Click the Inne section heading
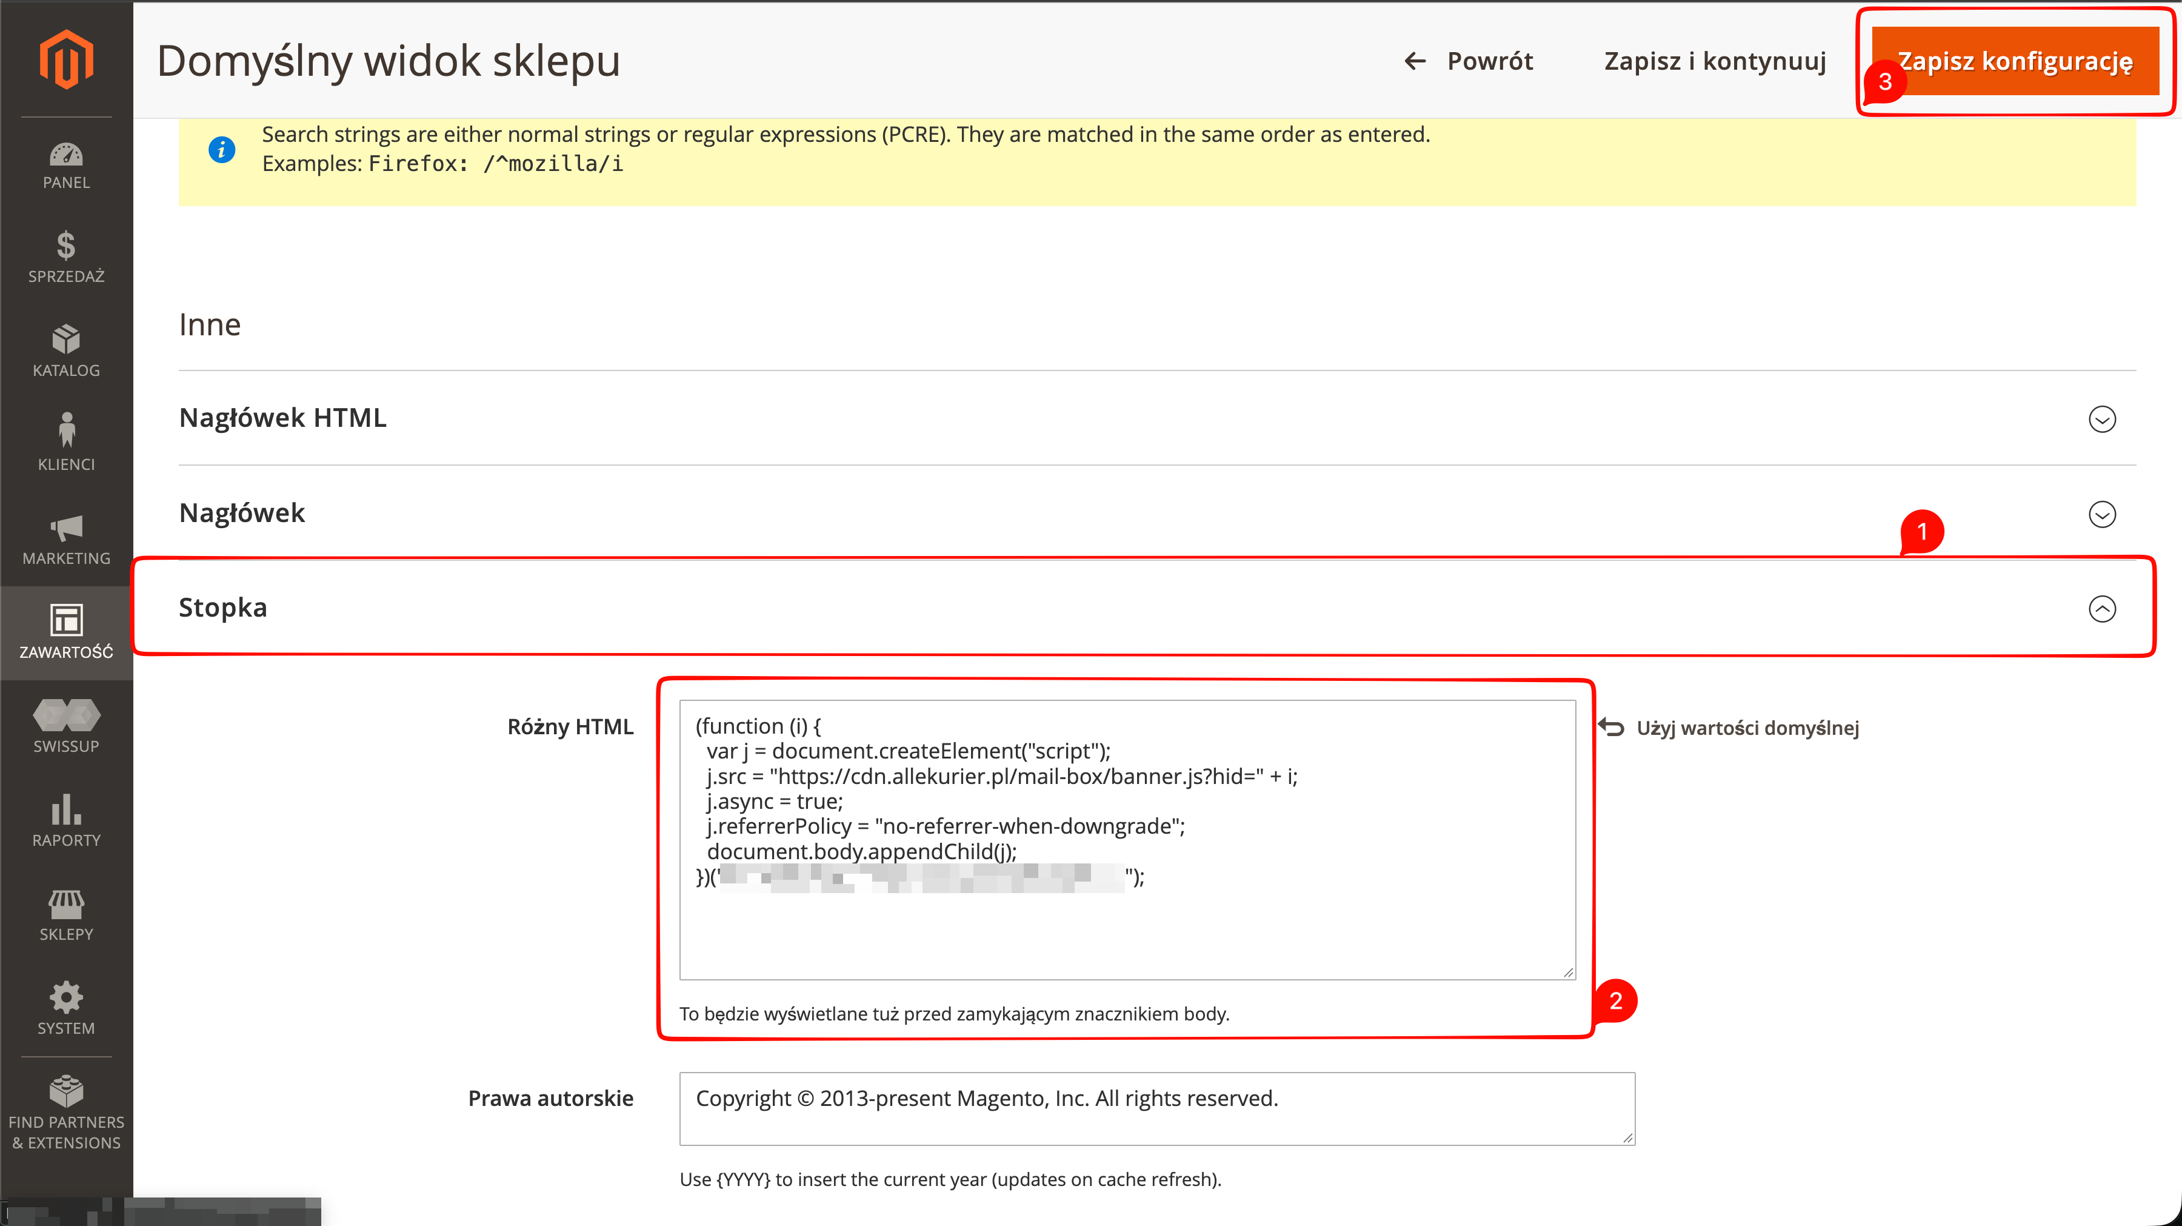Image resolution: width=2182 pixels, height=1226 pixels. 209,324
